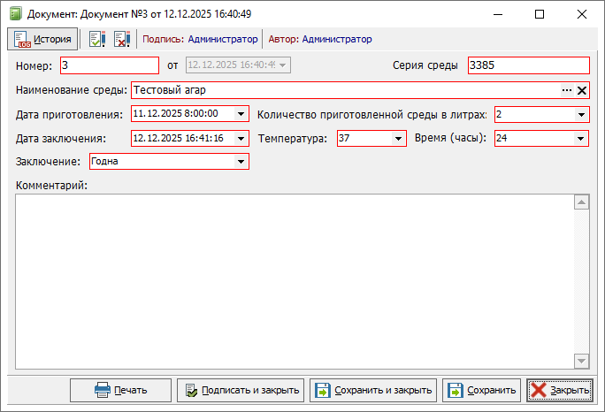The width and height of the screenshot is (605, 412).
Task: Click the sign document icon with green check
Action: click(x=97, y=39)
